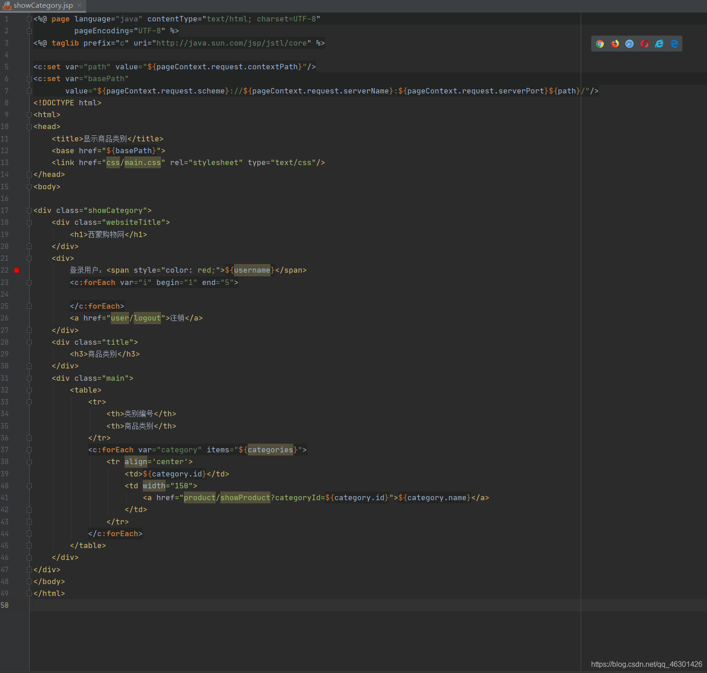Click line number 50 in gutter
The height and width of the screenshot is (673, 707).
[x=5, y=606]
